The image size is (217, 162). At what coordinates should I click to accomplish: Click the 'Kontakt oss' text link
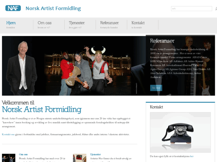[x=8, y=134]
